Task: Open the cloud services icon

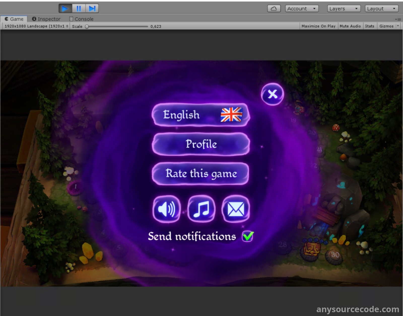Action: (x=274, y=9)
